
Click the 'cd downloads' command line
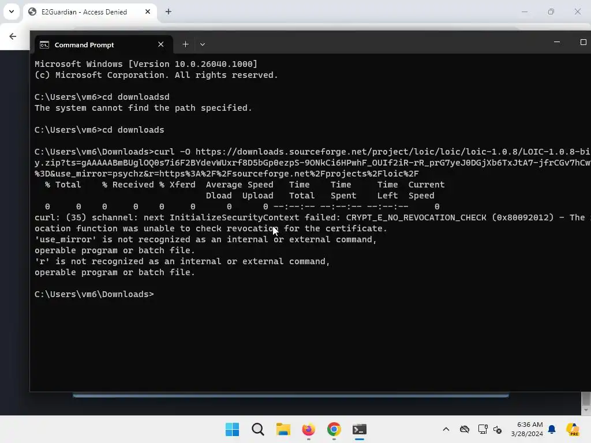99,130
